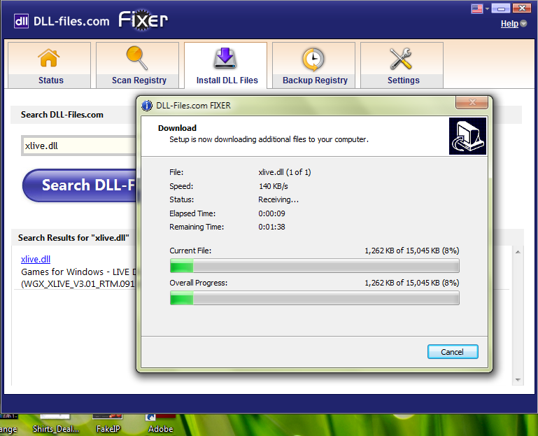Click the Shirts_Deal desktop icon
The height and width of the screenshot is (436, 538).
click(55, 425)
